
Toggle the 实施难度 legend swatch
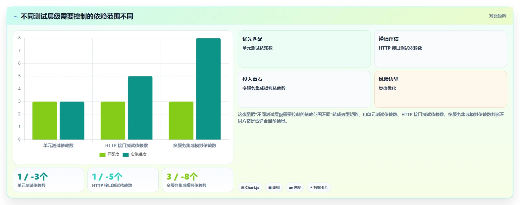click(126, 155)
